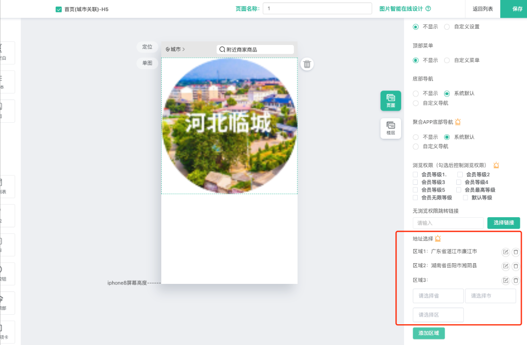
Task: Select the 定位 component tab
Action: 147,47
